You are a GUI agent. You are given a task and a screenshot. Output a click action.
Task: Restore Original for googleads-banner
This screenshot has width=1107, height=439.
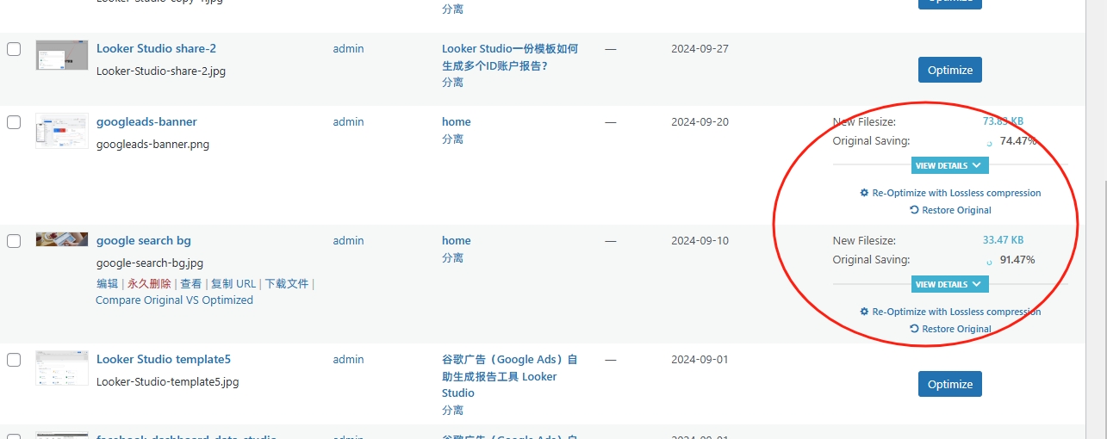tap(950, 210)
